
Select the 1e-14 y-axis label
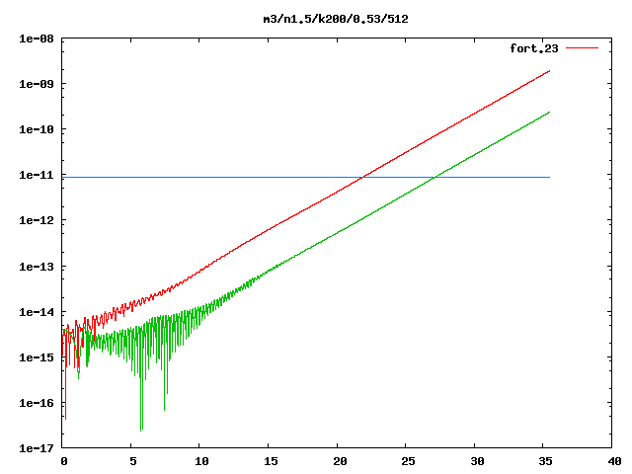pos(37,312)
